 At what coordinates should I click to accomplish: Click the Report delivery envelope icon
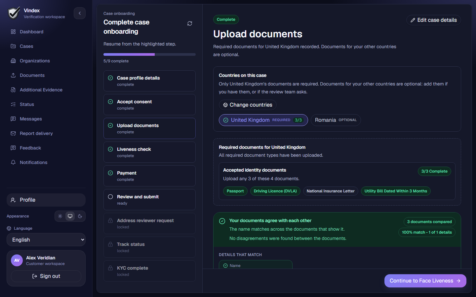tap(13, 133)
